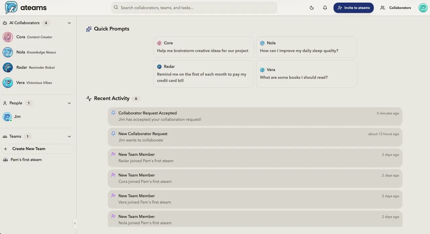The width and height of the screenshot is (430, 234).
Task: Collapse the Teams section
Action: click(69, 136)
